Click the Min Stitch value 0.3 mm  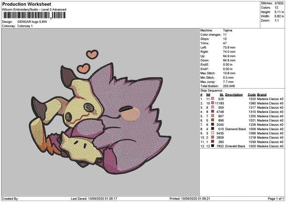pyautogui.click(x=228, y=78)
